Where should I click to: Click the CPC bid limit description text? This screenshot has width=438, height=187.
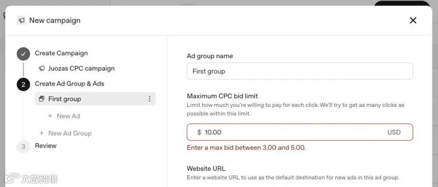point(295,109)
